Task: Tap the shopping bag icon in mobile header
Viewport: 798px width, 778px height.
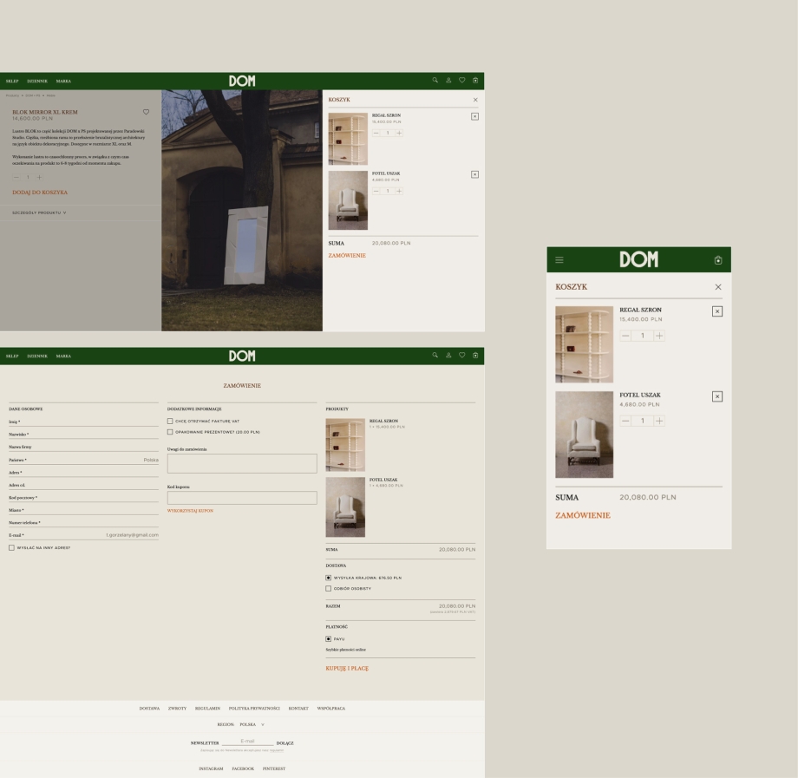Action: point(717,260)
